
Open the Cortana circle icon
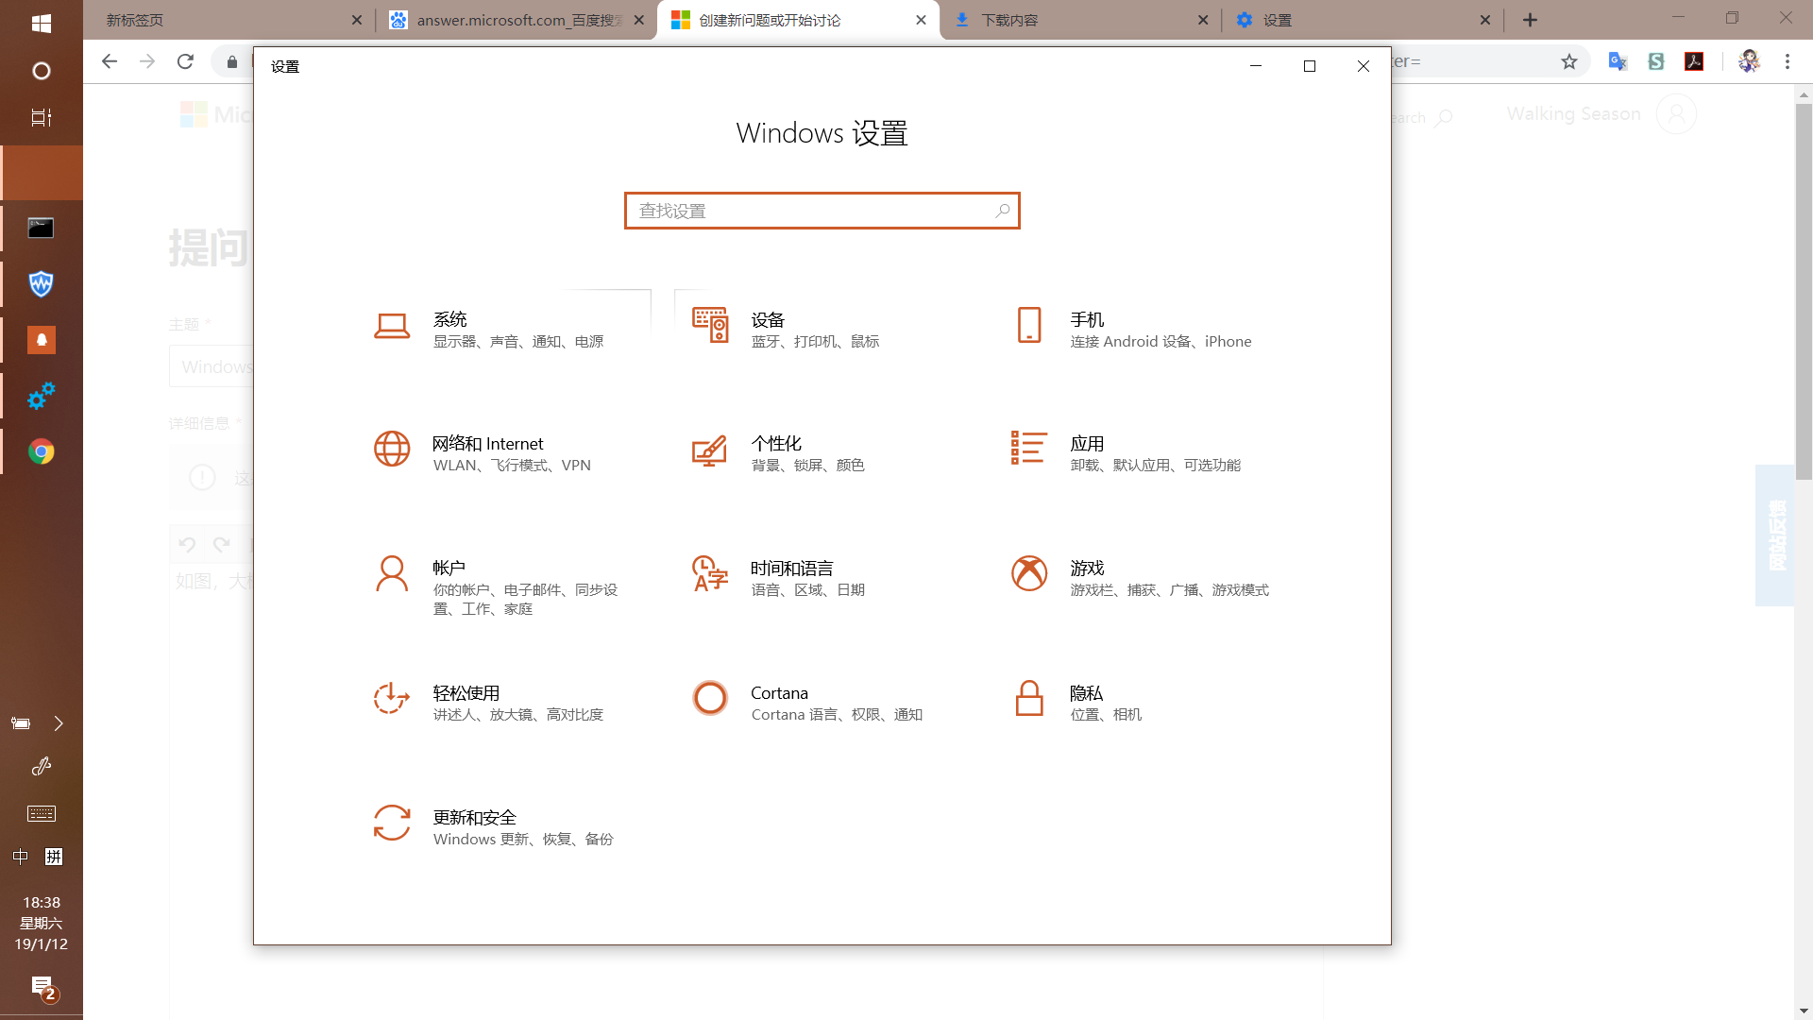(x=710, y=698)
